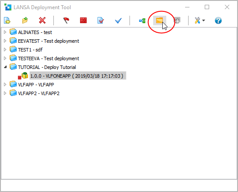Click the grayed-out computer toolbar icon
Viewport: 238px width, 192px height.
(x=177, y=20)
